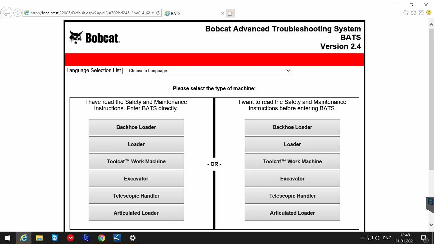Open File Explorer from the taskbar
This screenshot has height=244, width=434.
pyautogui.click(x=39, y=238)
